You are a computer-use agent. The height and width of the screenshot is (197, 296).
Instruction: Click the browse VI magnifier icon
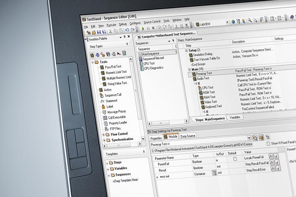(255, 138)
